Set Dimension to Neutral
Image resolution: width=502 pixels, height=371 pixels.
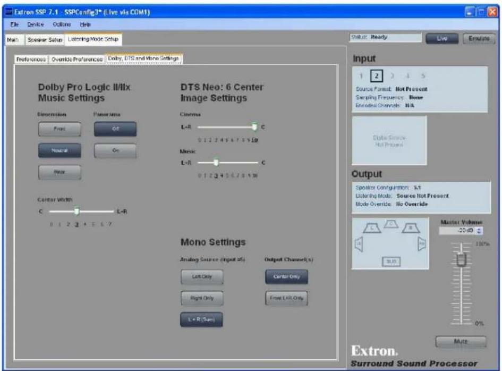59,150
